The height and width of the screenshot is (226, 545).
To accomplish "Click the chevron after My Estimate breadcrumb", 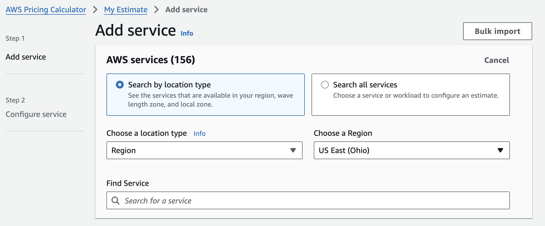I will [156, 10].
